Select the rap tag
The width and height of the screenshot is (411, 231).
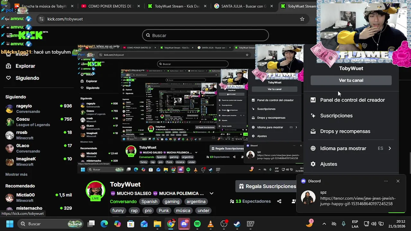coord(134,210)
